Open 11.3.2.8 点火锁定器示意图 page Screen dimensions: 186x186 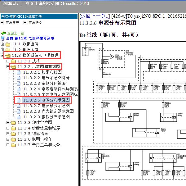point(48,111)
